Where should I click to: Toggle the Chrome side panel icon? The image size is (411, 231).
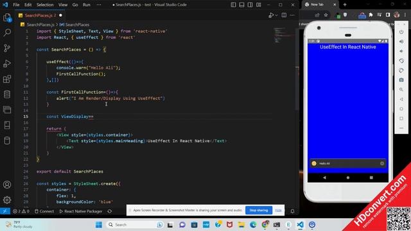(x=388, y=15)
